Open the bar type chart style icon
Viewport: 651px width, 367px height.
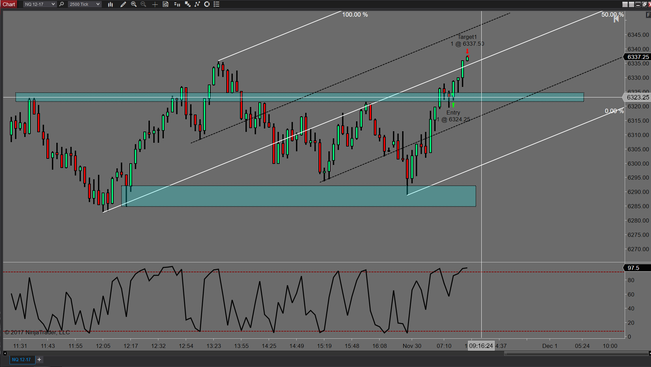[111, 4]
